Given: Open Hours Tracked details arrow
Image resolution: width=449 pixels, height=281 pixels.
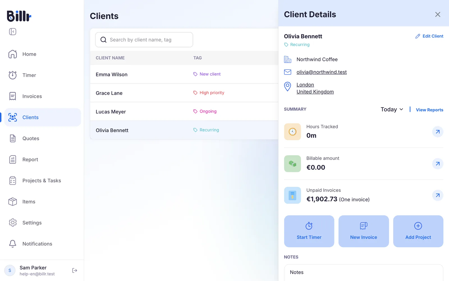Looking at the screenshot, I should [437, 132].
